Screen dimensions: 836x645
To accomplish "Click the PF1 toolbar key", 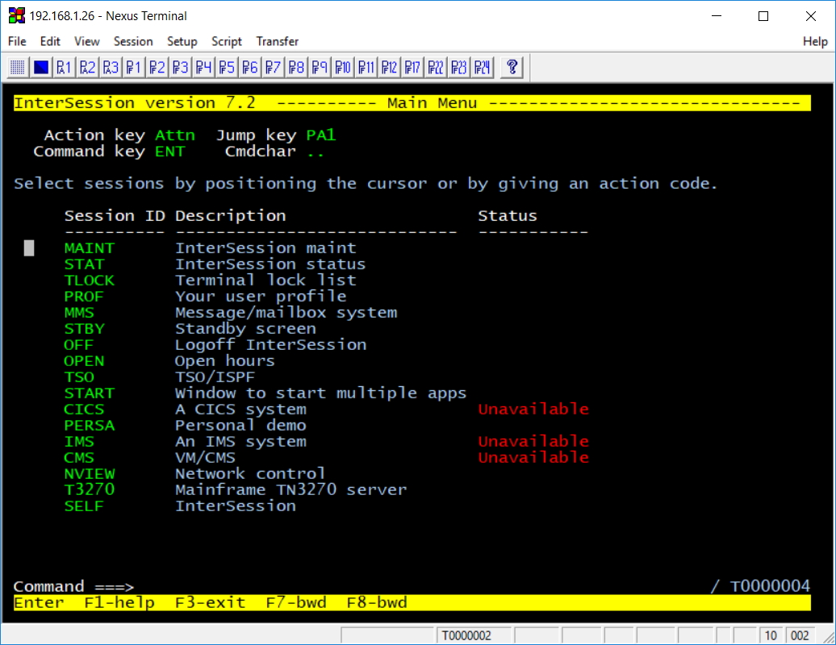I will pyautogui.click(x=134, y=67).
